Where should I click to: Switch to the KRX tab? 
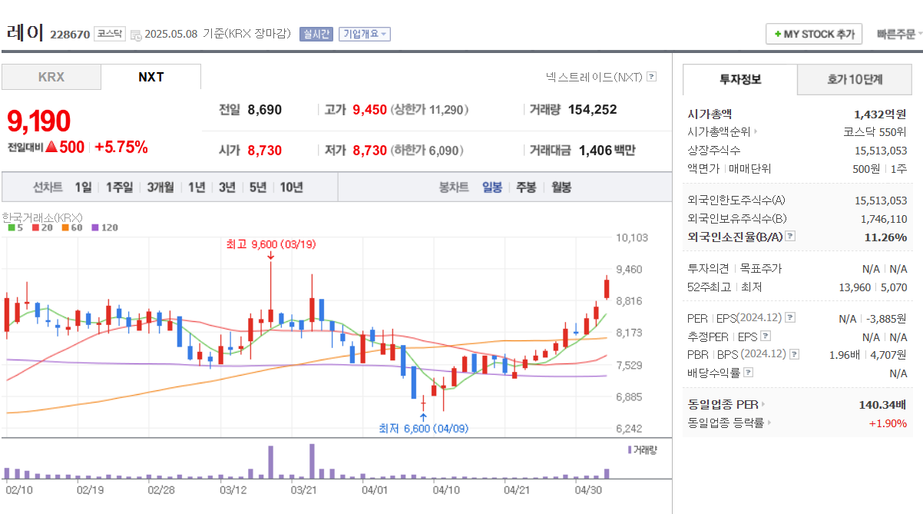pyautogui.click(x=51, y=77)
